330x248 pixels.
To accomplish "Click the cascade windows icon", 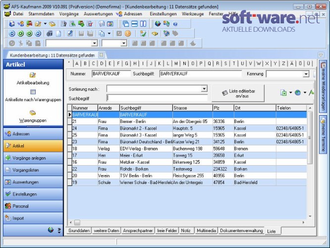I will [126, 24].
